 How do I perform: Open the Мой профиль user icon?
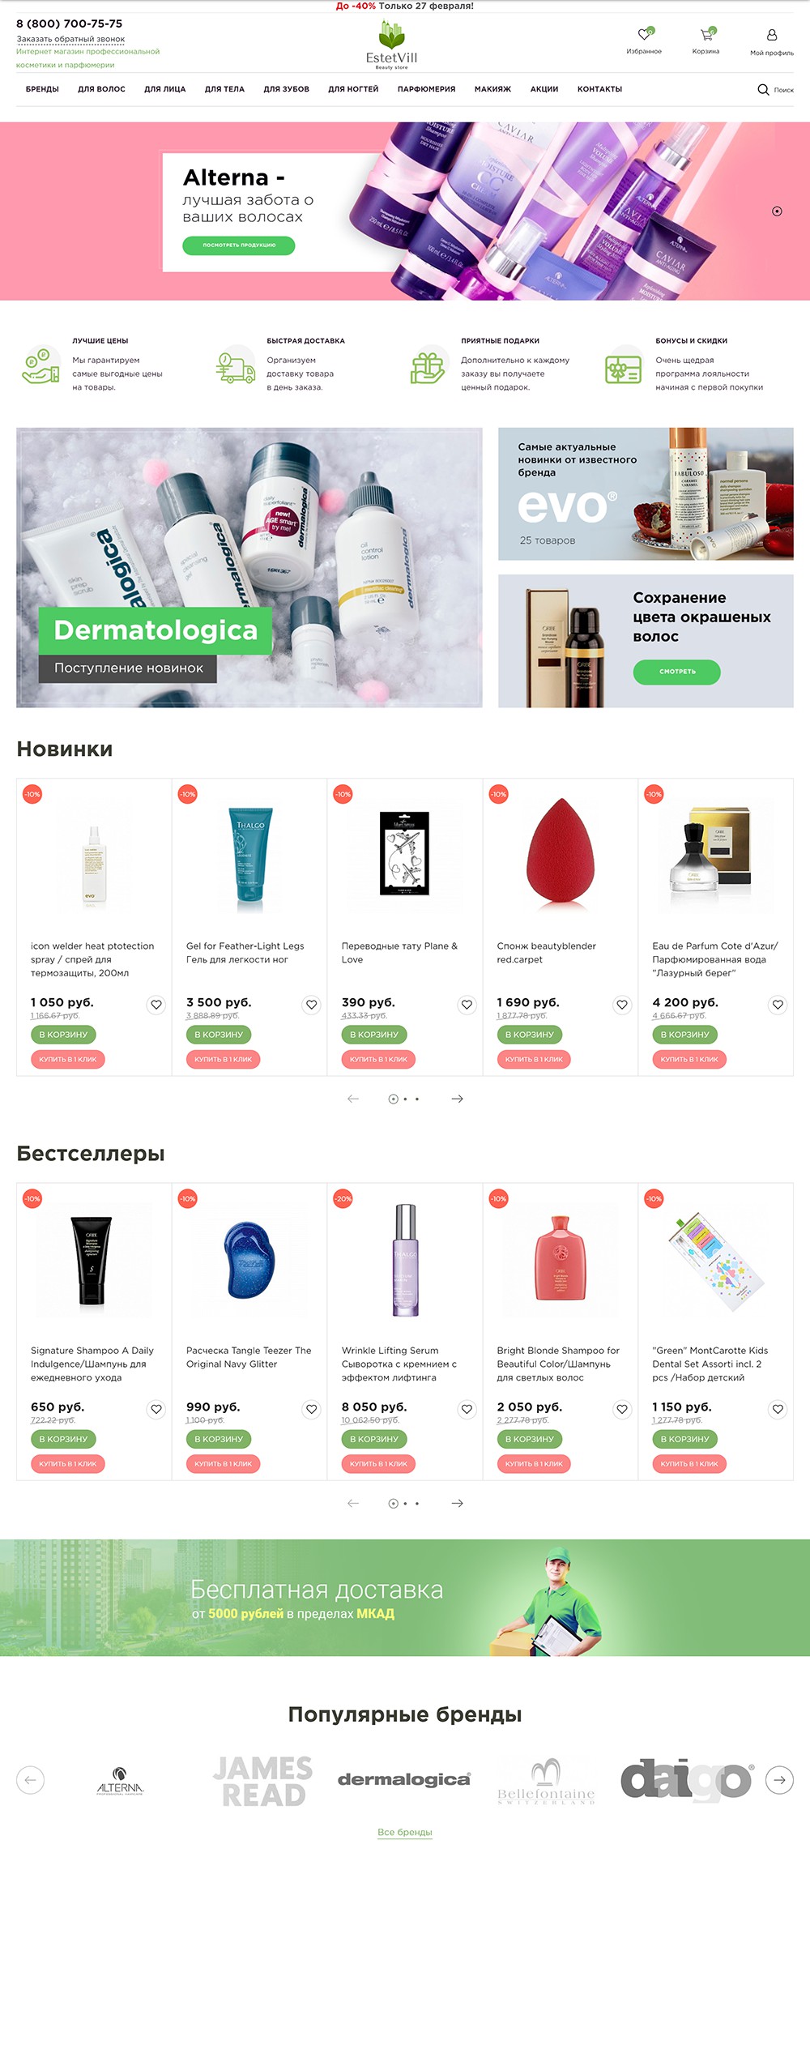(772, 35)
